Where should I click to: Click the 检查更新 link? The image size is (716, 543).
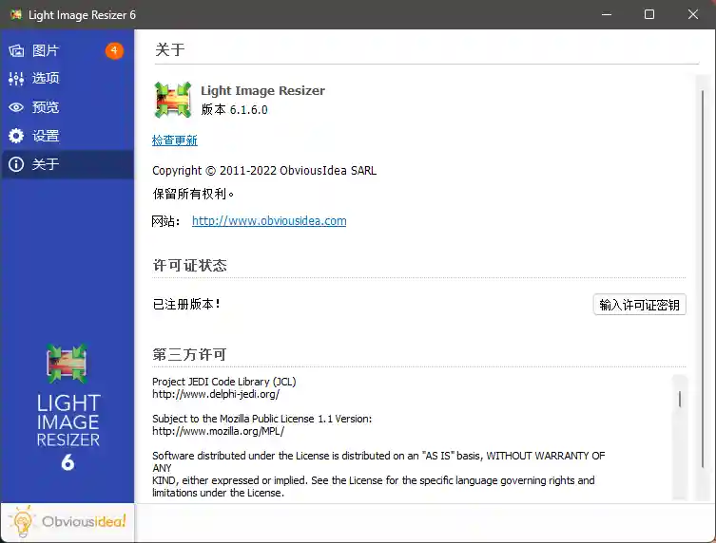pyautogui.click(x=175, y=140)
